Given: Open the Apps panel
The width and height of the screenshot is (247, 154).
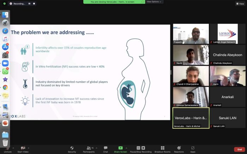Looking at the screenshot, I should [x=193, y=149].
